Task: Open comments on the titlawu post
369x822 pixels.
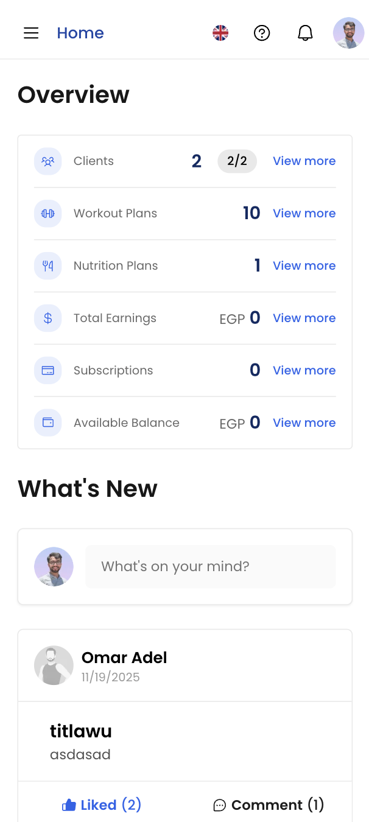Action: (x=269, y=805)
